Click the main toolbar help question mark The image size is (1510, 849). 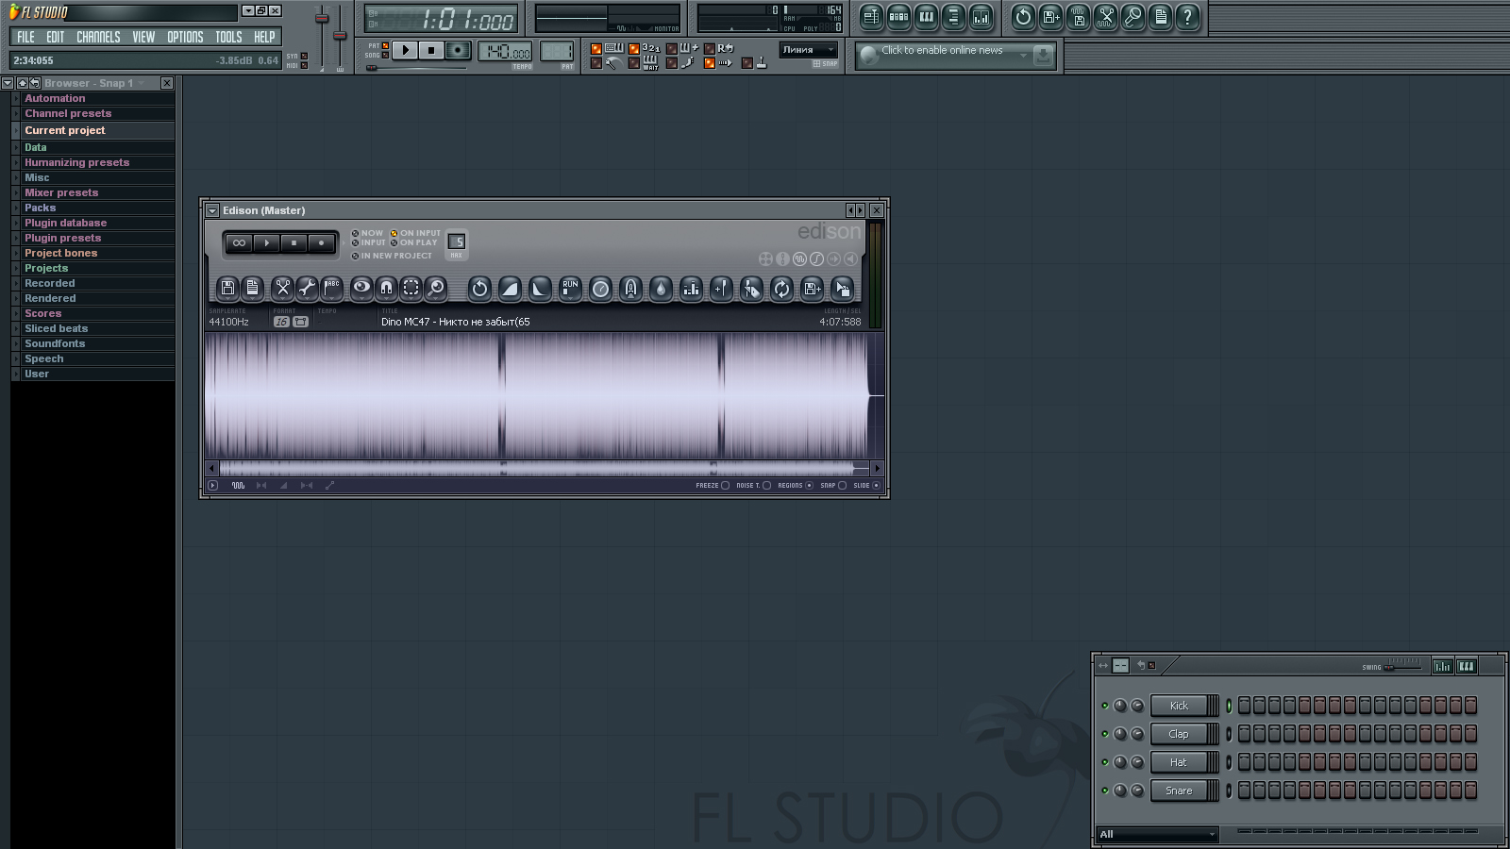coord(1187,16)
